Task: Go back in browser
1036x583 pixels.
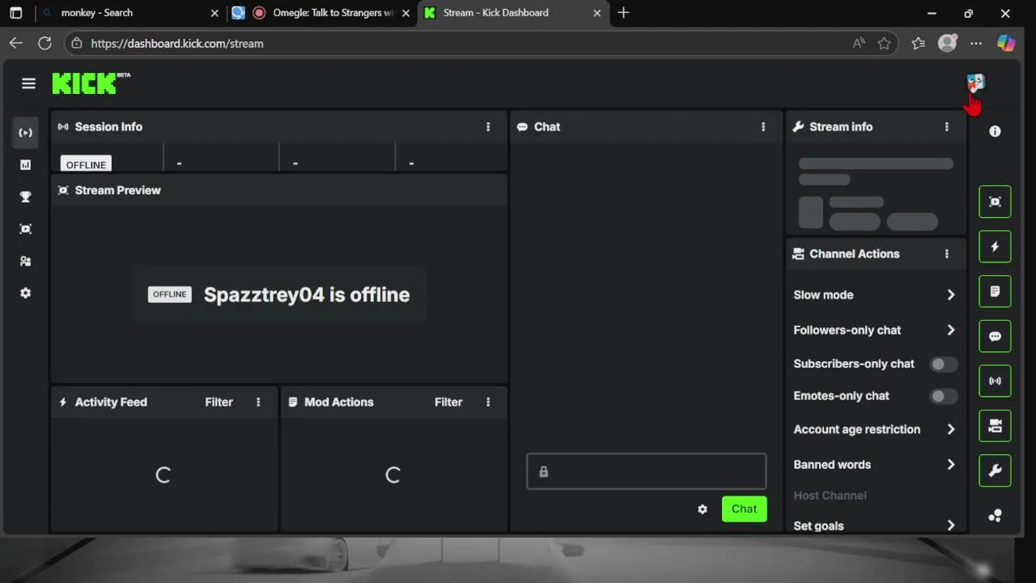Action: [16, 44]
